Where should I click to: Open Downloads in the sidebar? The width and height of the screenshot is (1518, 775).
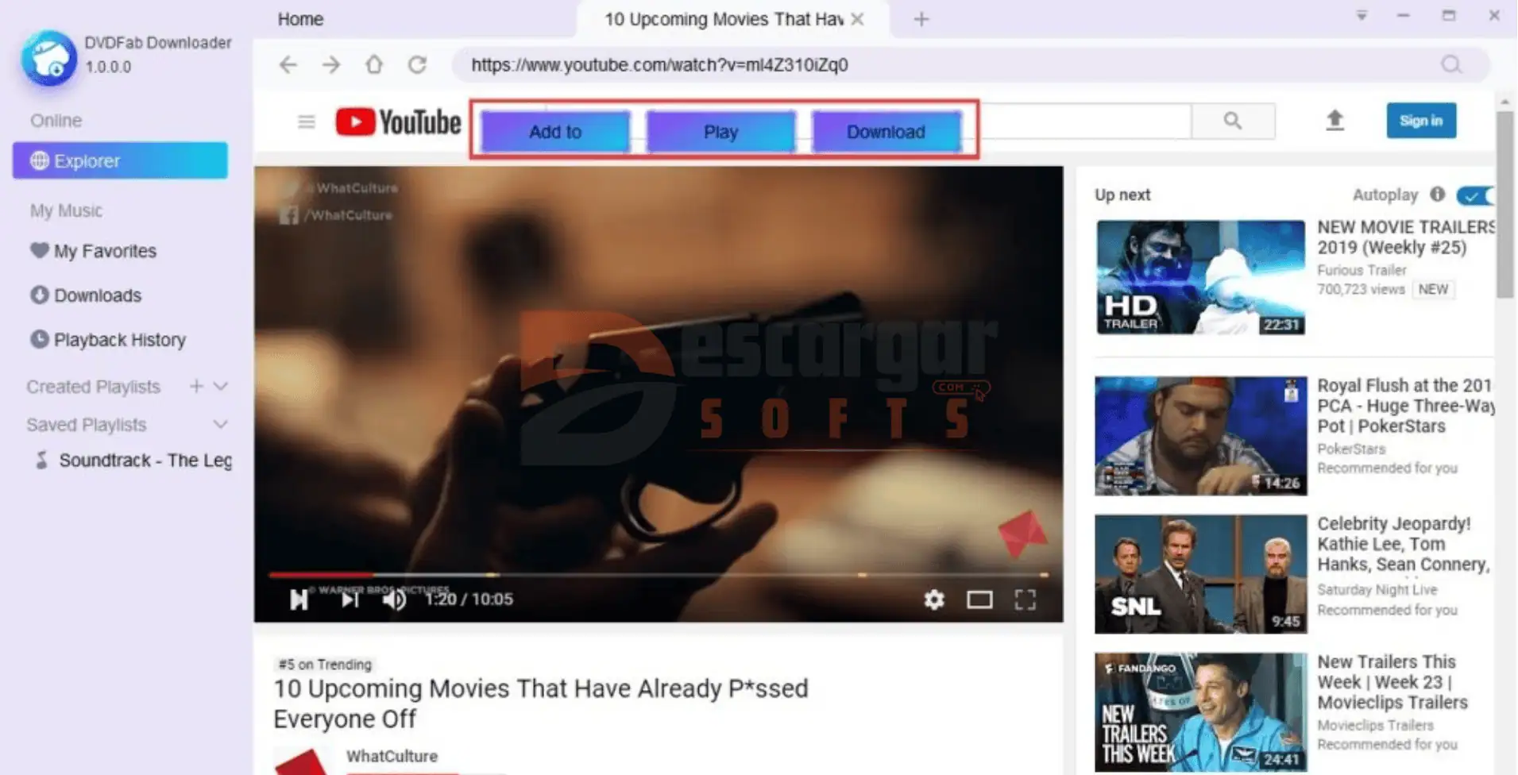click(97, 295)
